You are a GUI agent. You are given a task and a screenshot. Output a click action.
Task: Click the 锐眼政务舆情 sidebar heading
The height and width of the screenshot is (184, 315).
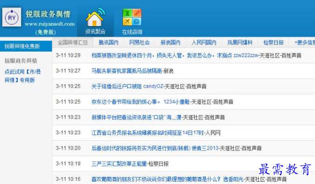[21, 60]
